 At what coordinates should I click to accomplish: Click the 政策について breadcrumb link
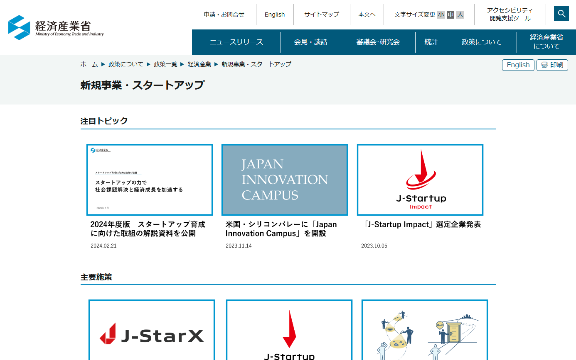coord(126,64)
